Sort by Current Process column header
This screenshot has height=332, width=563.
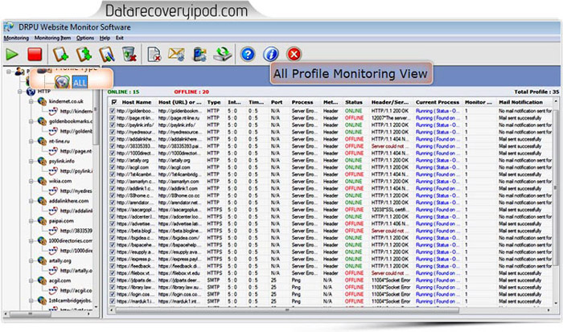(x=438, y=102)
